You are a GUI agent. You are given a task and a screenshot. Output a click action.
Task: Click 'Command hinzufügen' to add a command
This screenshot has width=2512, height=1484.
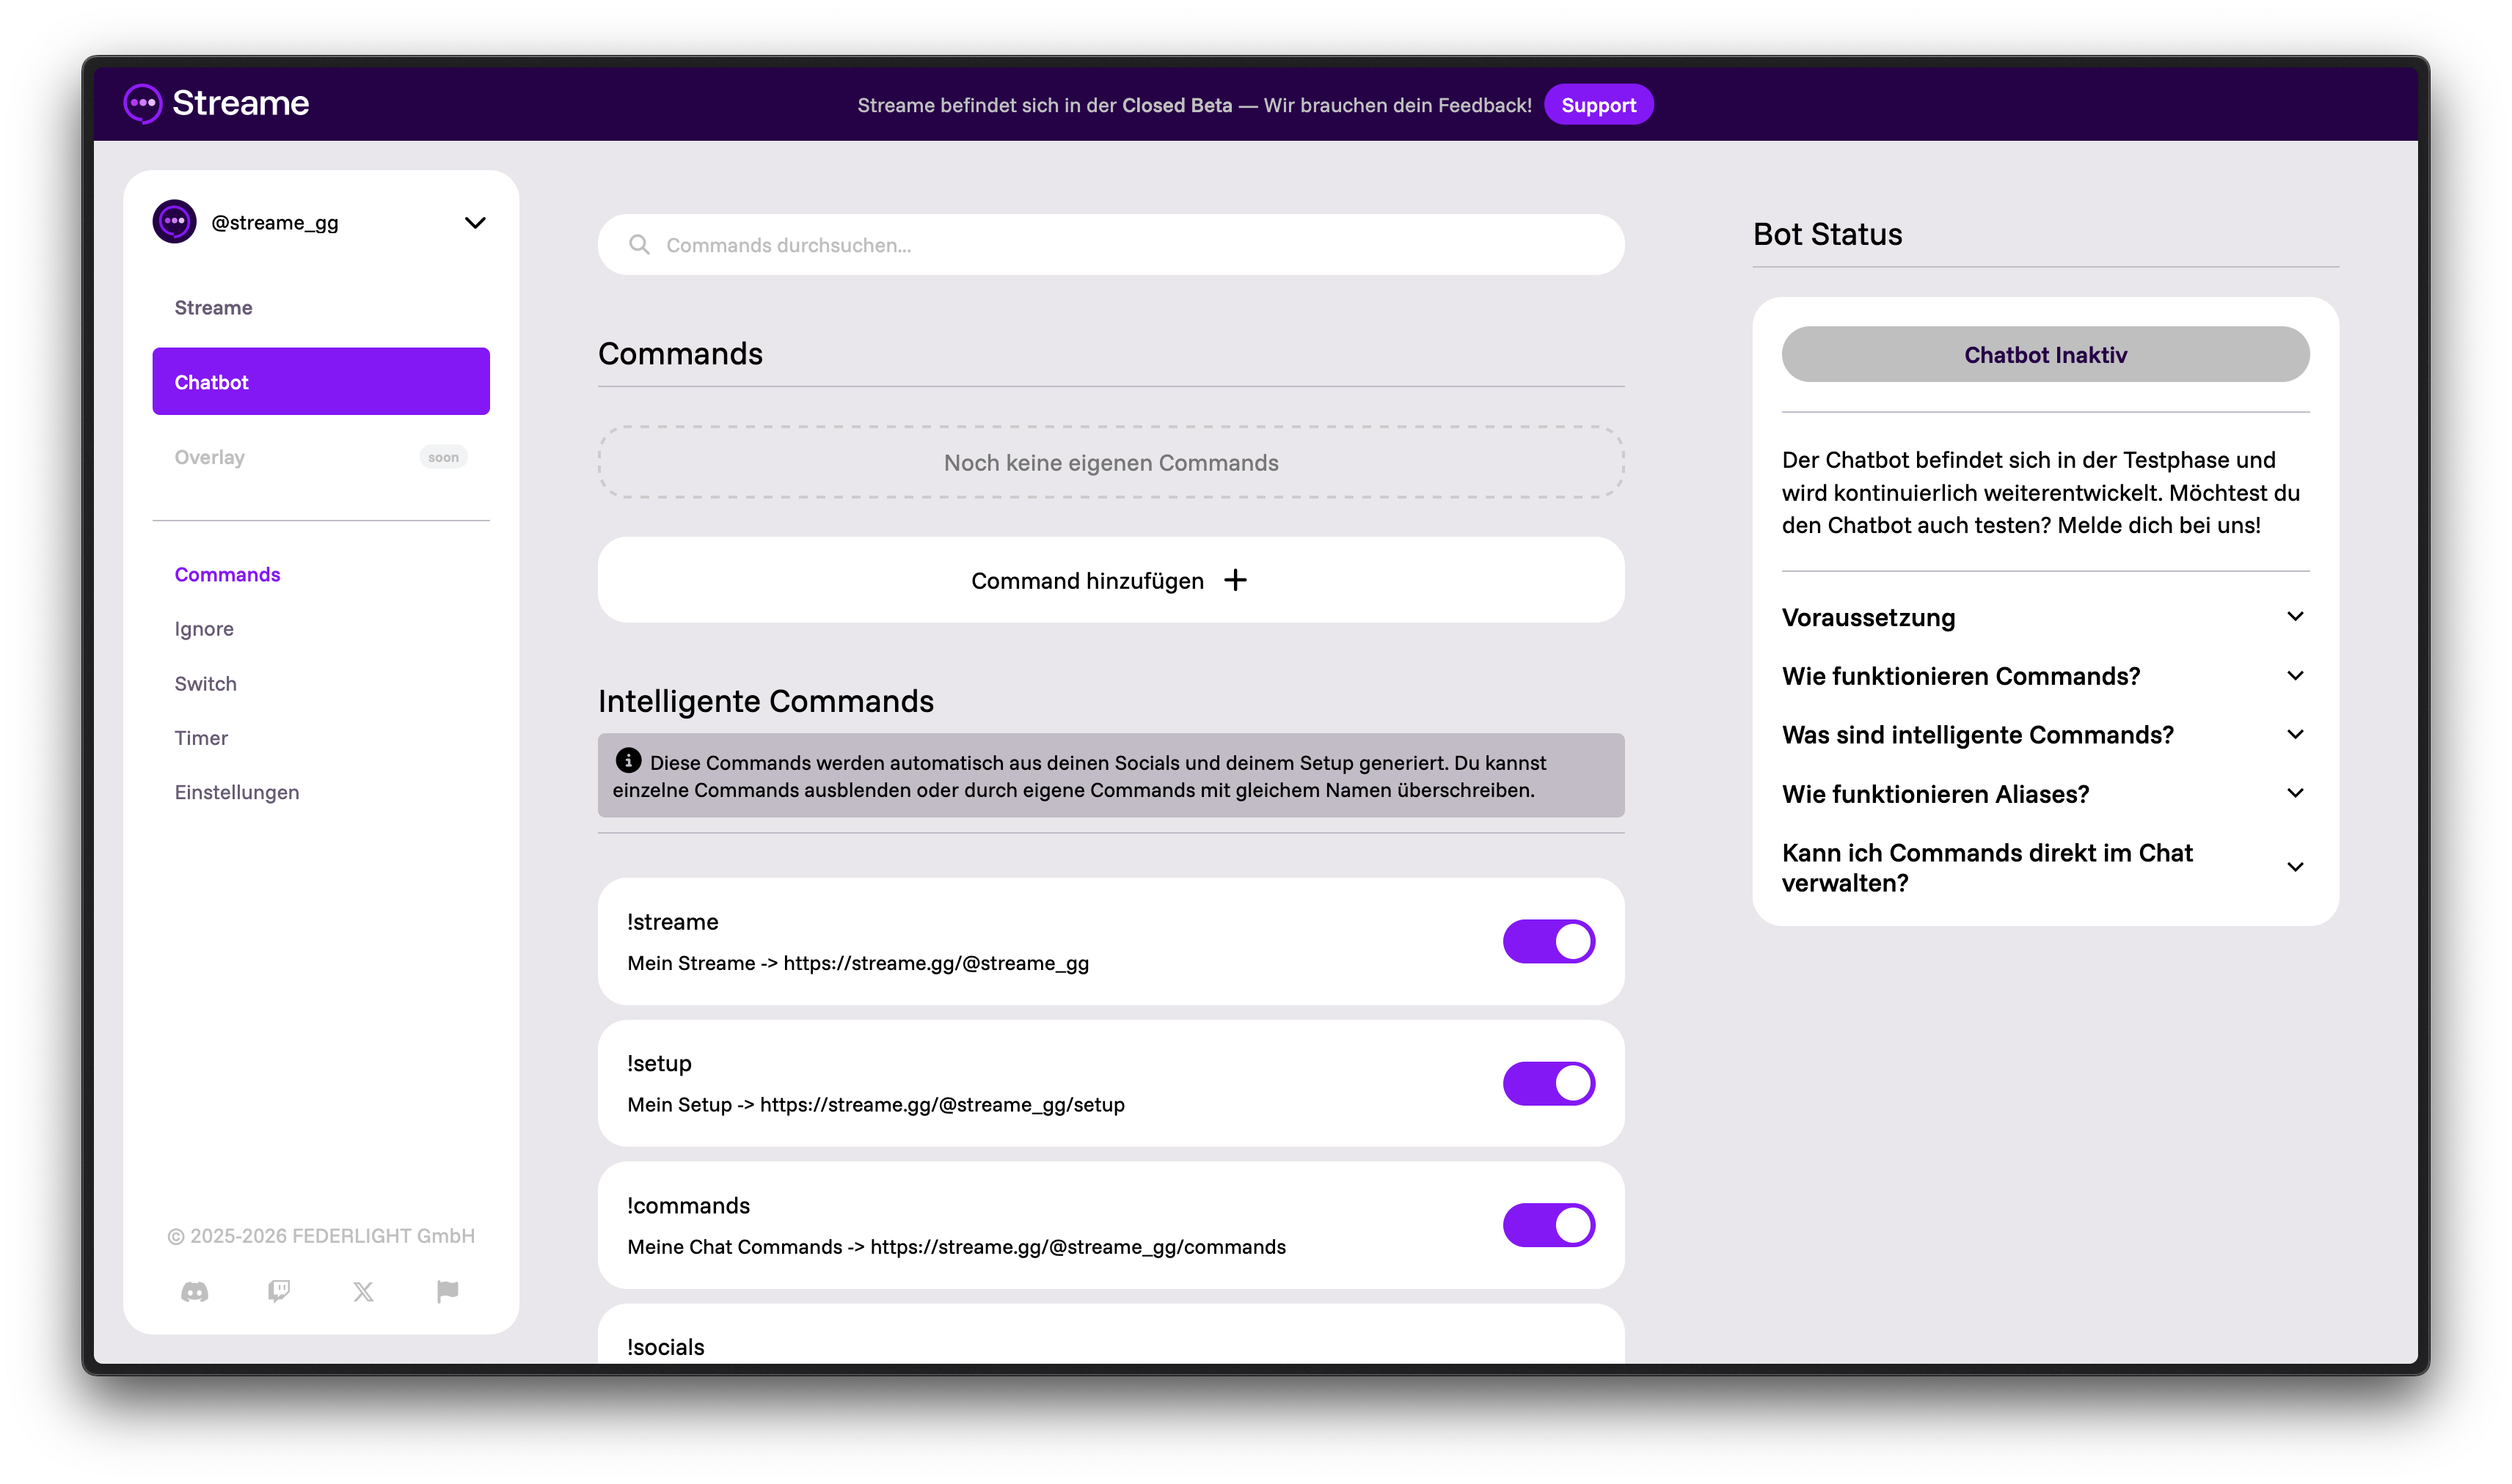pos(1109,580)
